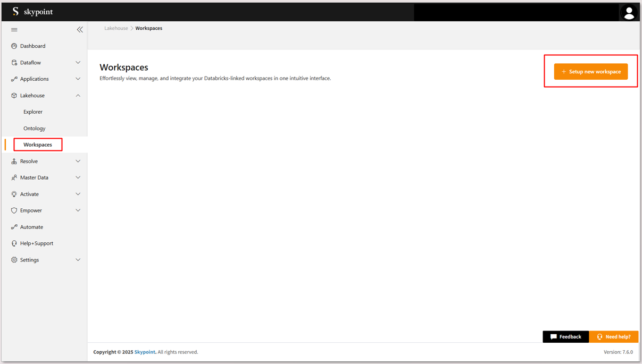
Task: Collapse sidebar with double-chevron icon
Action: coord(80,30)
